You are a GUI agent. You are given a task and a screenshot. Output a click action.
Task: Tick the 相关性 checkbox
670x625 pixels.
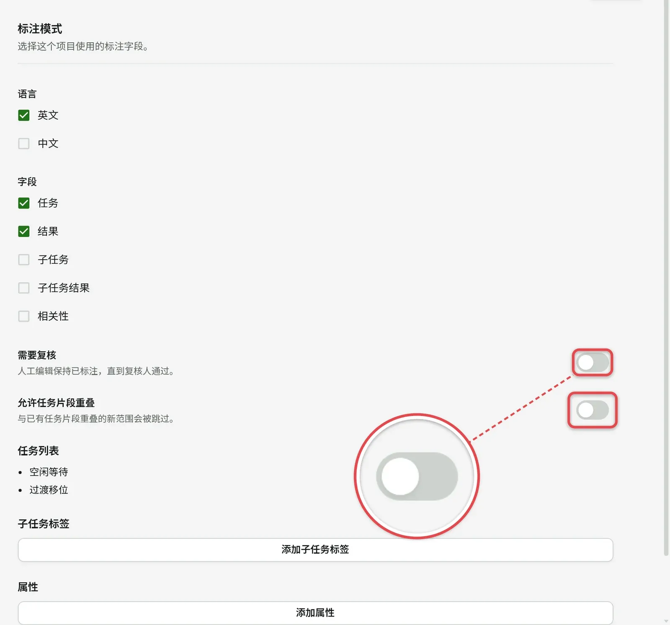coord(24,316)
